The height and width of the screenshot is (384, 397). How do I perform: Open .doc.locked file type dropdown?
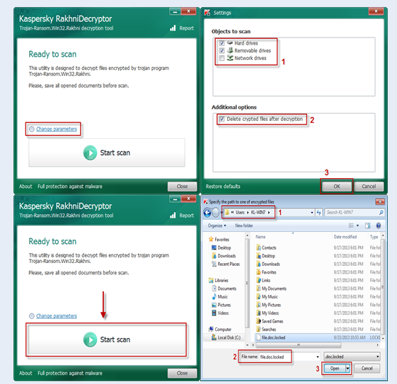[x=352, y=356]
